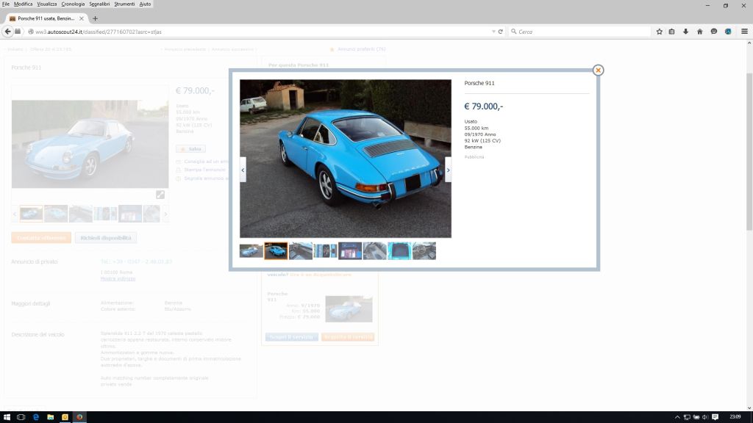Open the Aiuto menu
Viewport: 753px width, 423px height.
click(145, 4)
